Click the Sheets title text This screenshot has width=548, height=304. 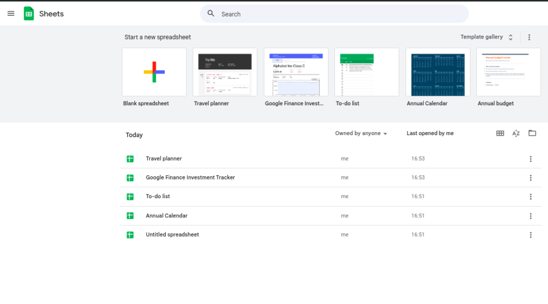click(51, 13)
